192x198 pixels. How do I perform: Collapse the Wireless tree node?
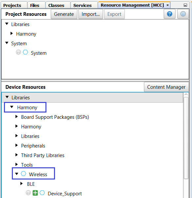coord(16,174)
